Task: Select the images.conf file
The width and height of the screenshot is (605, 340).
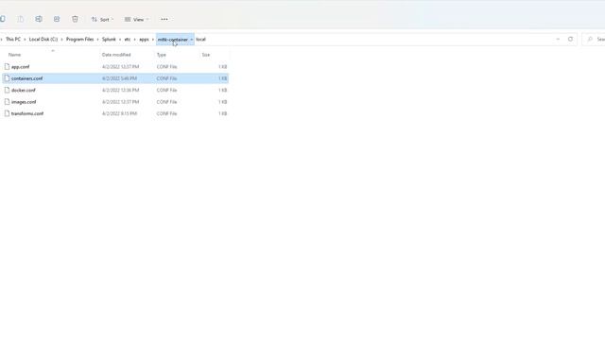Action: click(24, 102)
